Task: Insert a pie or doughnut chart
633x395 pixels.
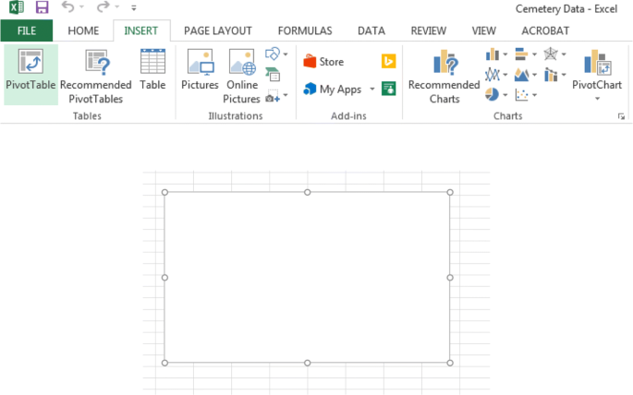Action: 493,95
